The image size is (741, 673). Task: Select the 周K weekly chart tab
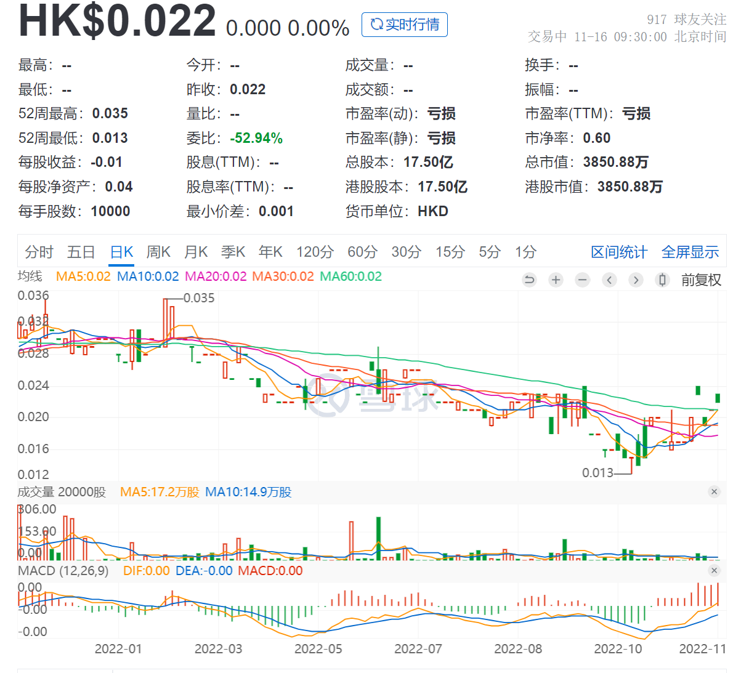[158, 252]
